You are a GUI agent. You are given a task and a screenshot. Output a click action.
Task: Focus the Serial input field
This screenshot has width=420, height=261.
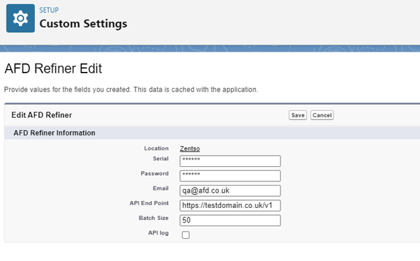pyautogui.click(x=230, y=161)
